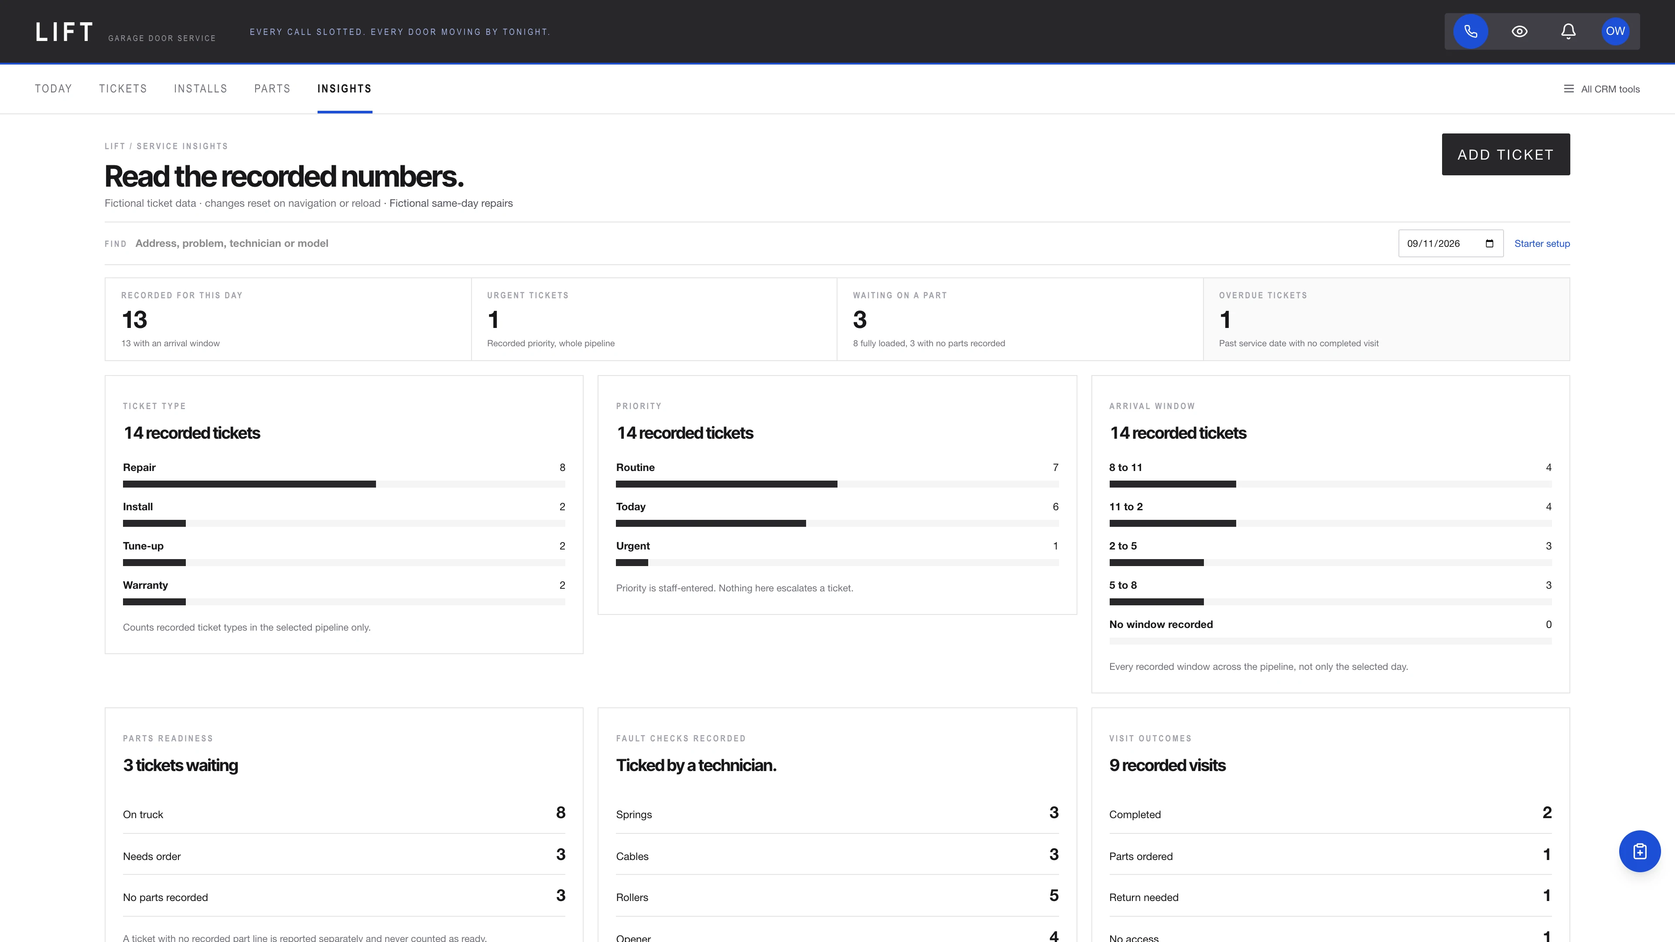Click the blue phone call icon
The width and height of the screenshot is (1675, 942).
tap(1470, 31)
